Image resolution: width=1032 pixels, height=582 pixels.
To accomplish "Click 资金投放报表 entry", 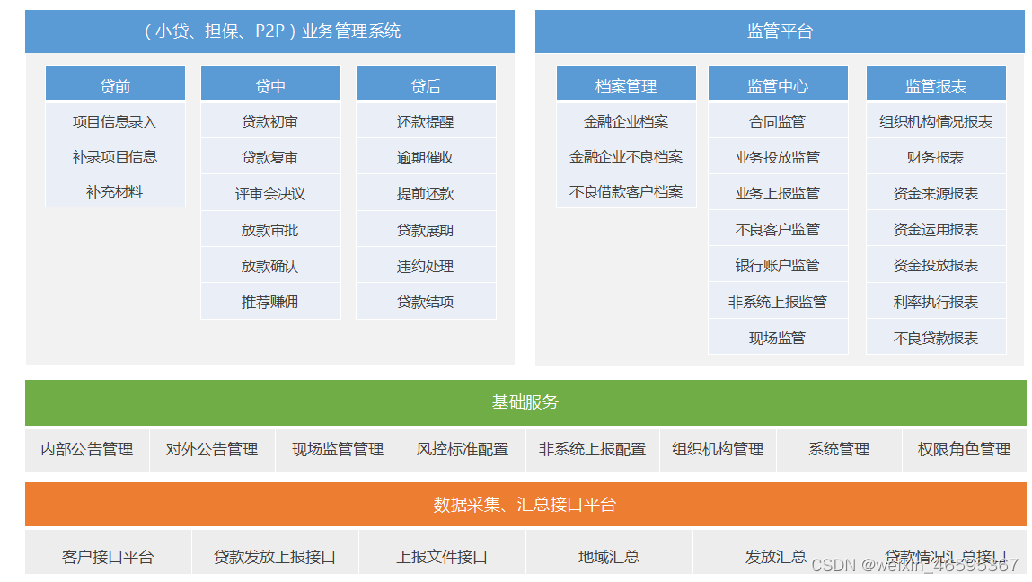I will 936,265.
